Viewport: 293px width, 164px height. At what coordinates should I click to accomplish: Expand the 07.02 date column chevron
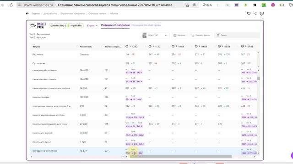coord(245,46)
